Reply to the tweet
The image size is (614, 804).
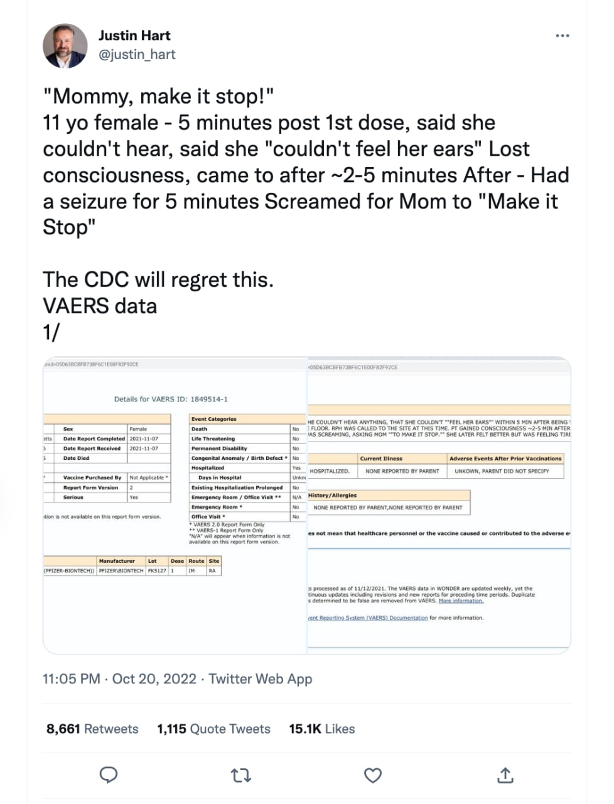point(109,775)
